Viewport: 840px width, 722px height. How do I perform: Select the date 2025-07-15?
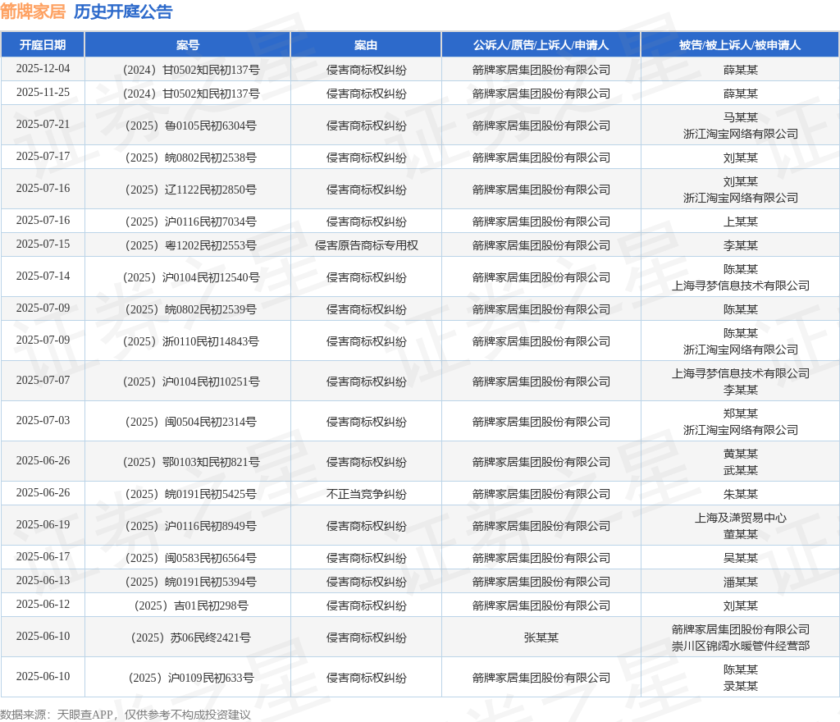[43, 244]
